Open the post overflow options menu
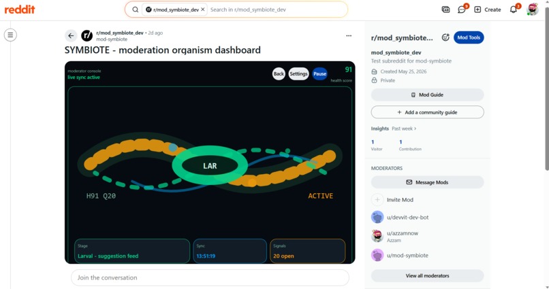 pos(349,35)
